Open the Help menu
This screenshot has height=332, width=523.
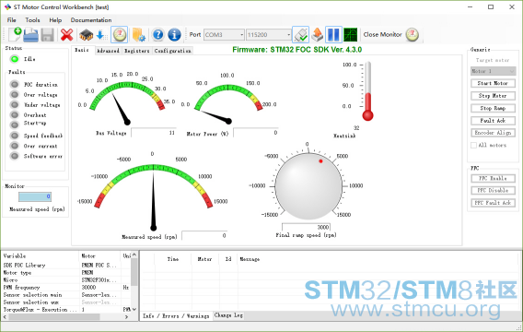pos(55,20)
